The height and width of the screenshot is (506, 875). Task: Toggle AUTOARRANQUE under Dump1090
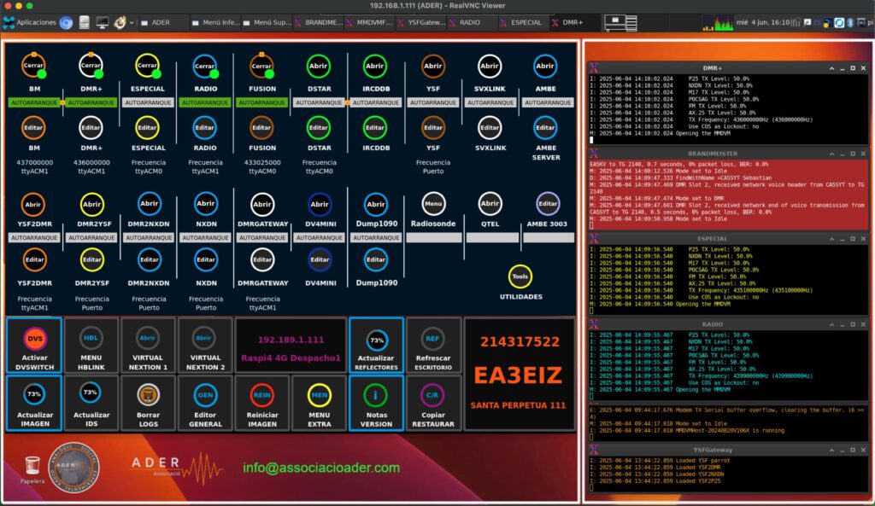click(376, 237)
